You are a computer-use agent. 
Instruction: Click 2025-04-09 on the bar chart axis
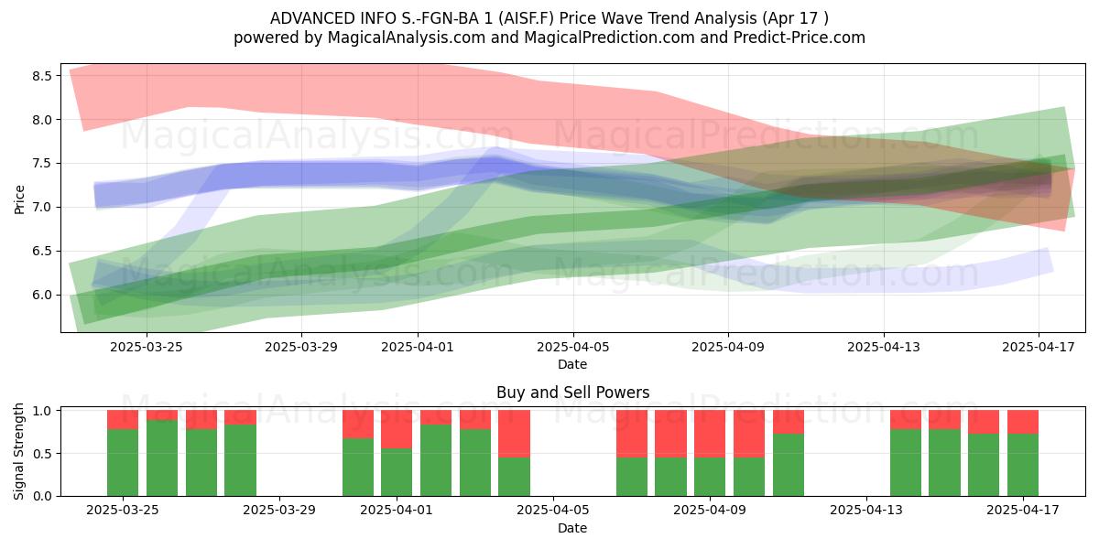[710, 511]
